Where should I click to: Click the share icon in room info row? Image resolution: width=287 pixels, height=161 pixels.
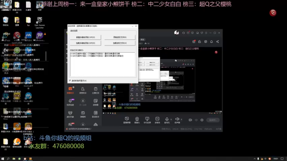[217, 42]
